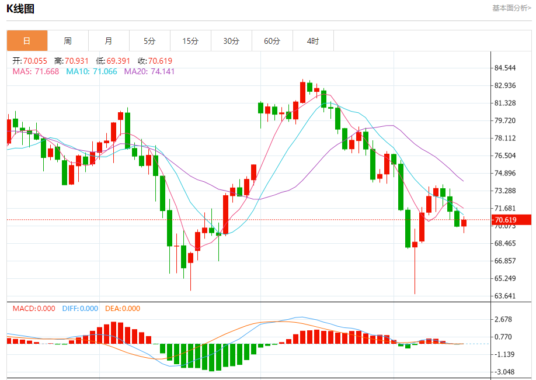Viewport: 536px width, 380px height.
Task: Click the 2.678 MACD axis label
Action: click(503, 319)
